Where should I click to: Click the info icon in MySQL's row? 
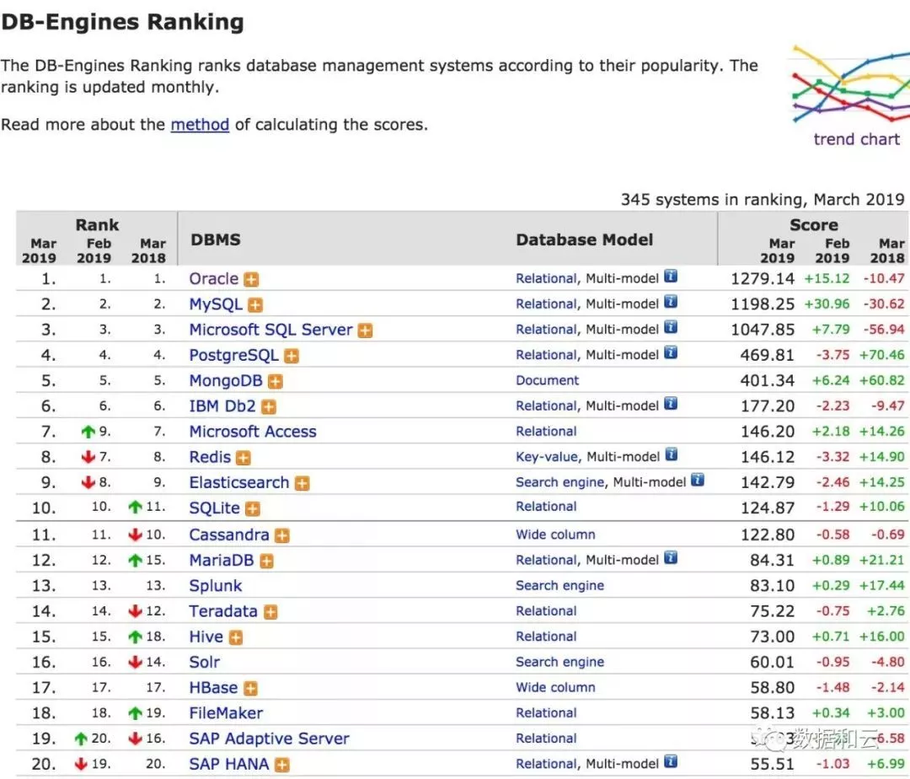point(671,302)
